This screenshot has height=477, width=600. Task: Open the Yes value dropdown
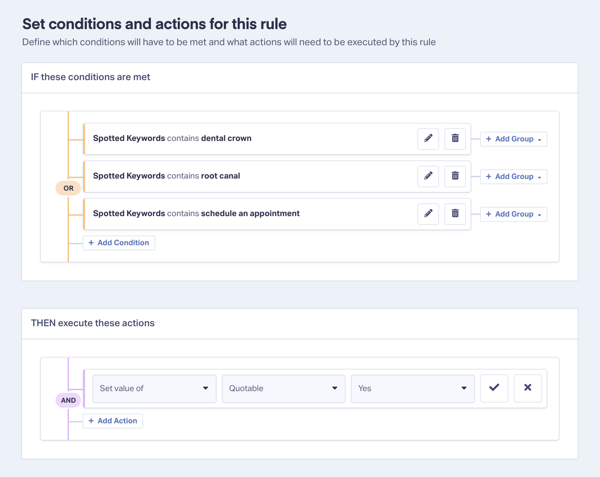(413, 389)
